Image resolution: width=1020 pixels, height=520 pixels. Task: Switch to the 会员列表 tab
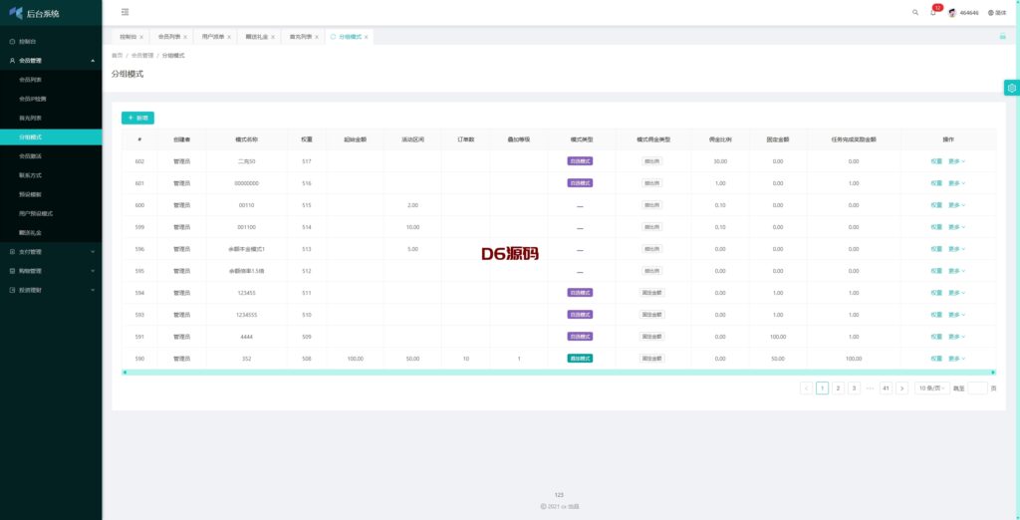[169, 37]
